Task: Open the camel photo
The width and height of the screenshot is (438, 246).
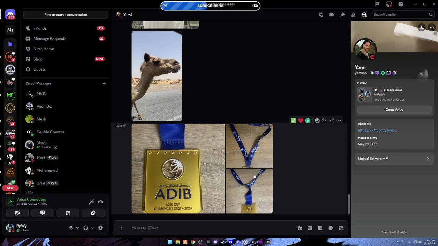Action: tap(157, 76)
